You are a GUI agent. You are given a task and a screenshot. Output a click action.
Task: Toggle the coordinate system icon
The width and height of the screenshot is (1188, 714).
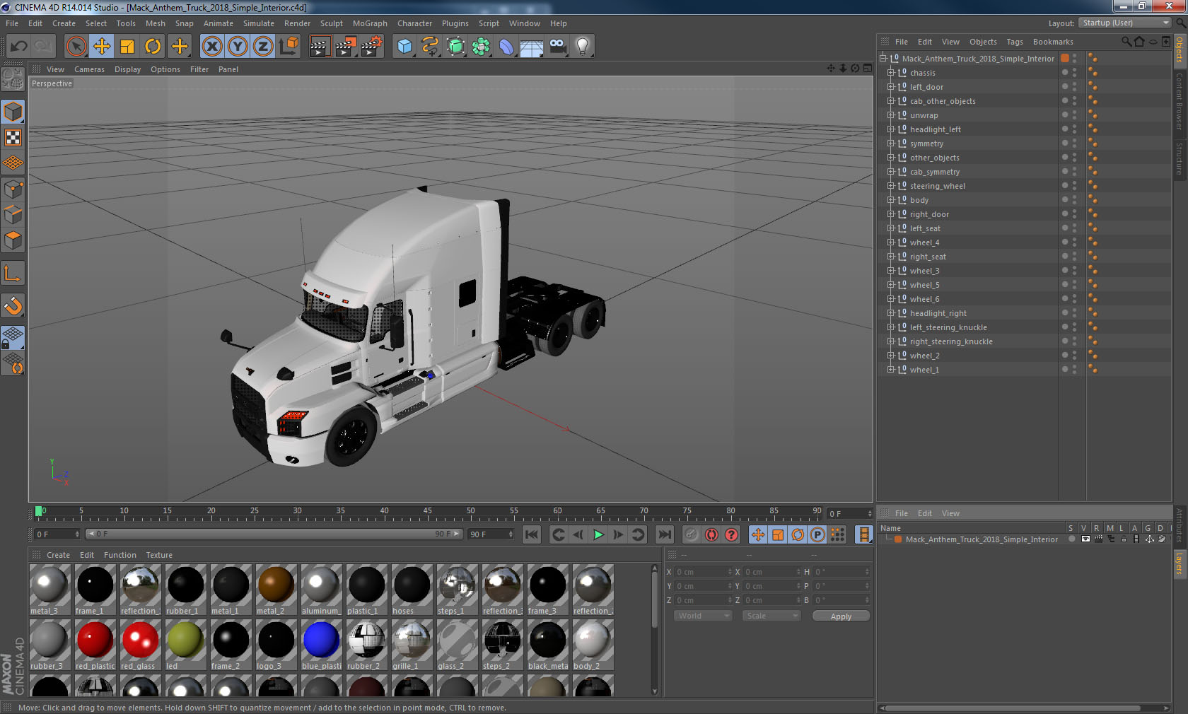pos(289,47)
